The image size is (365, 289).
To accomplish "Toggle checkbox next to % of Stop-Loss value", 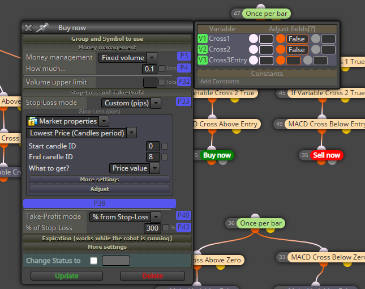I will coord(166,228).
